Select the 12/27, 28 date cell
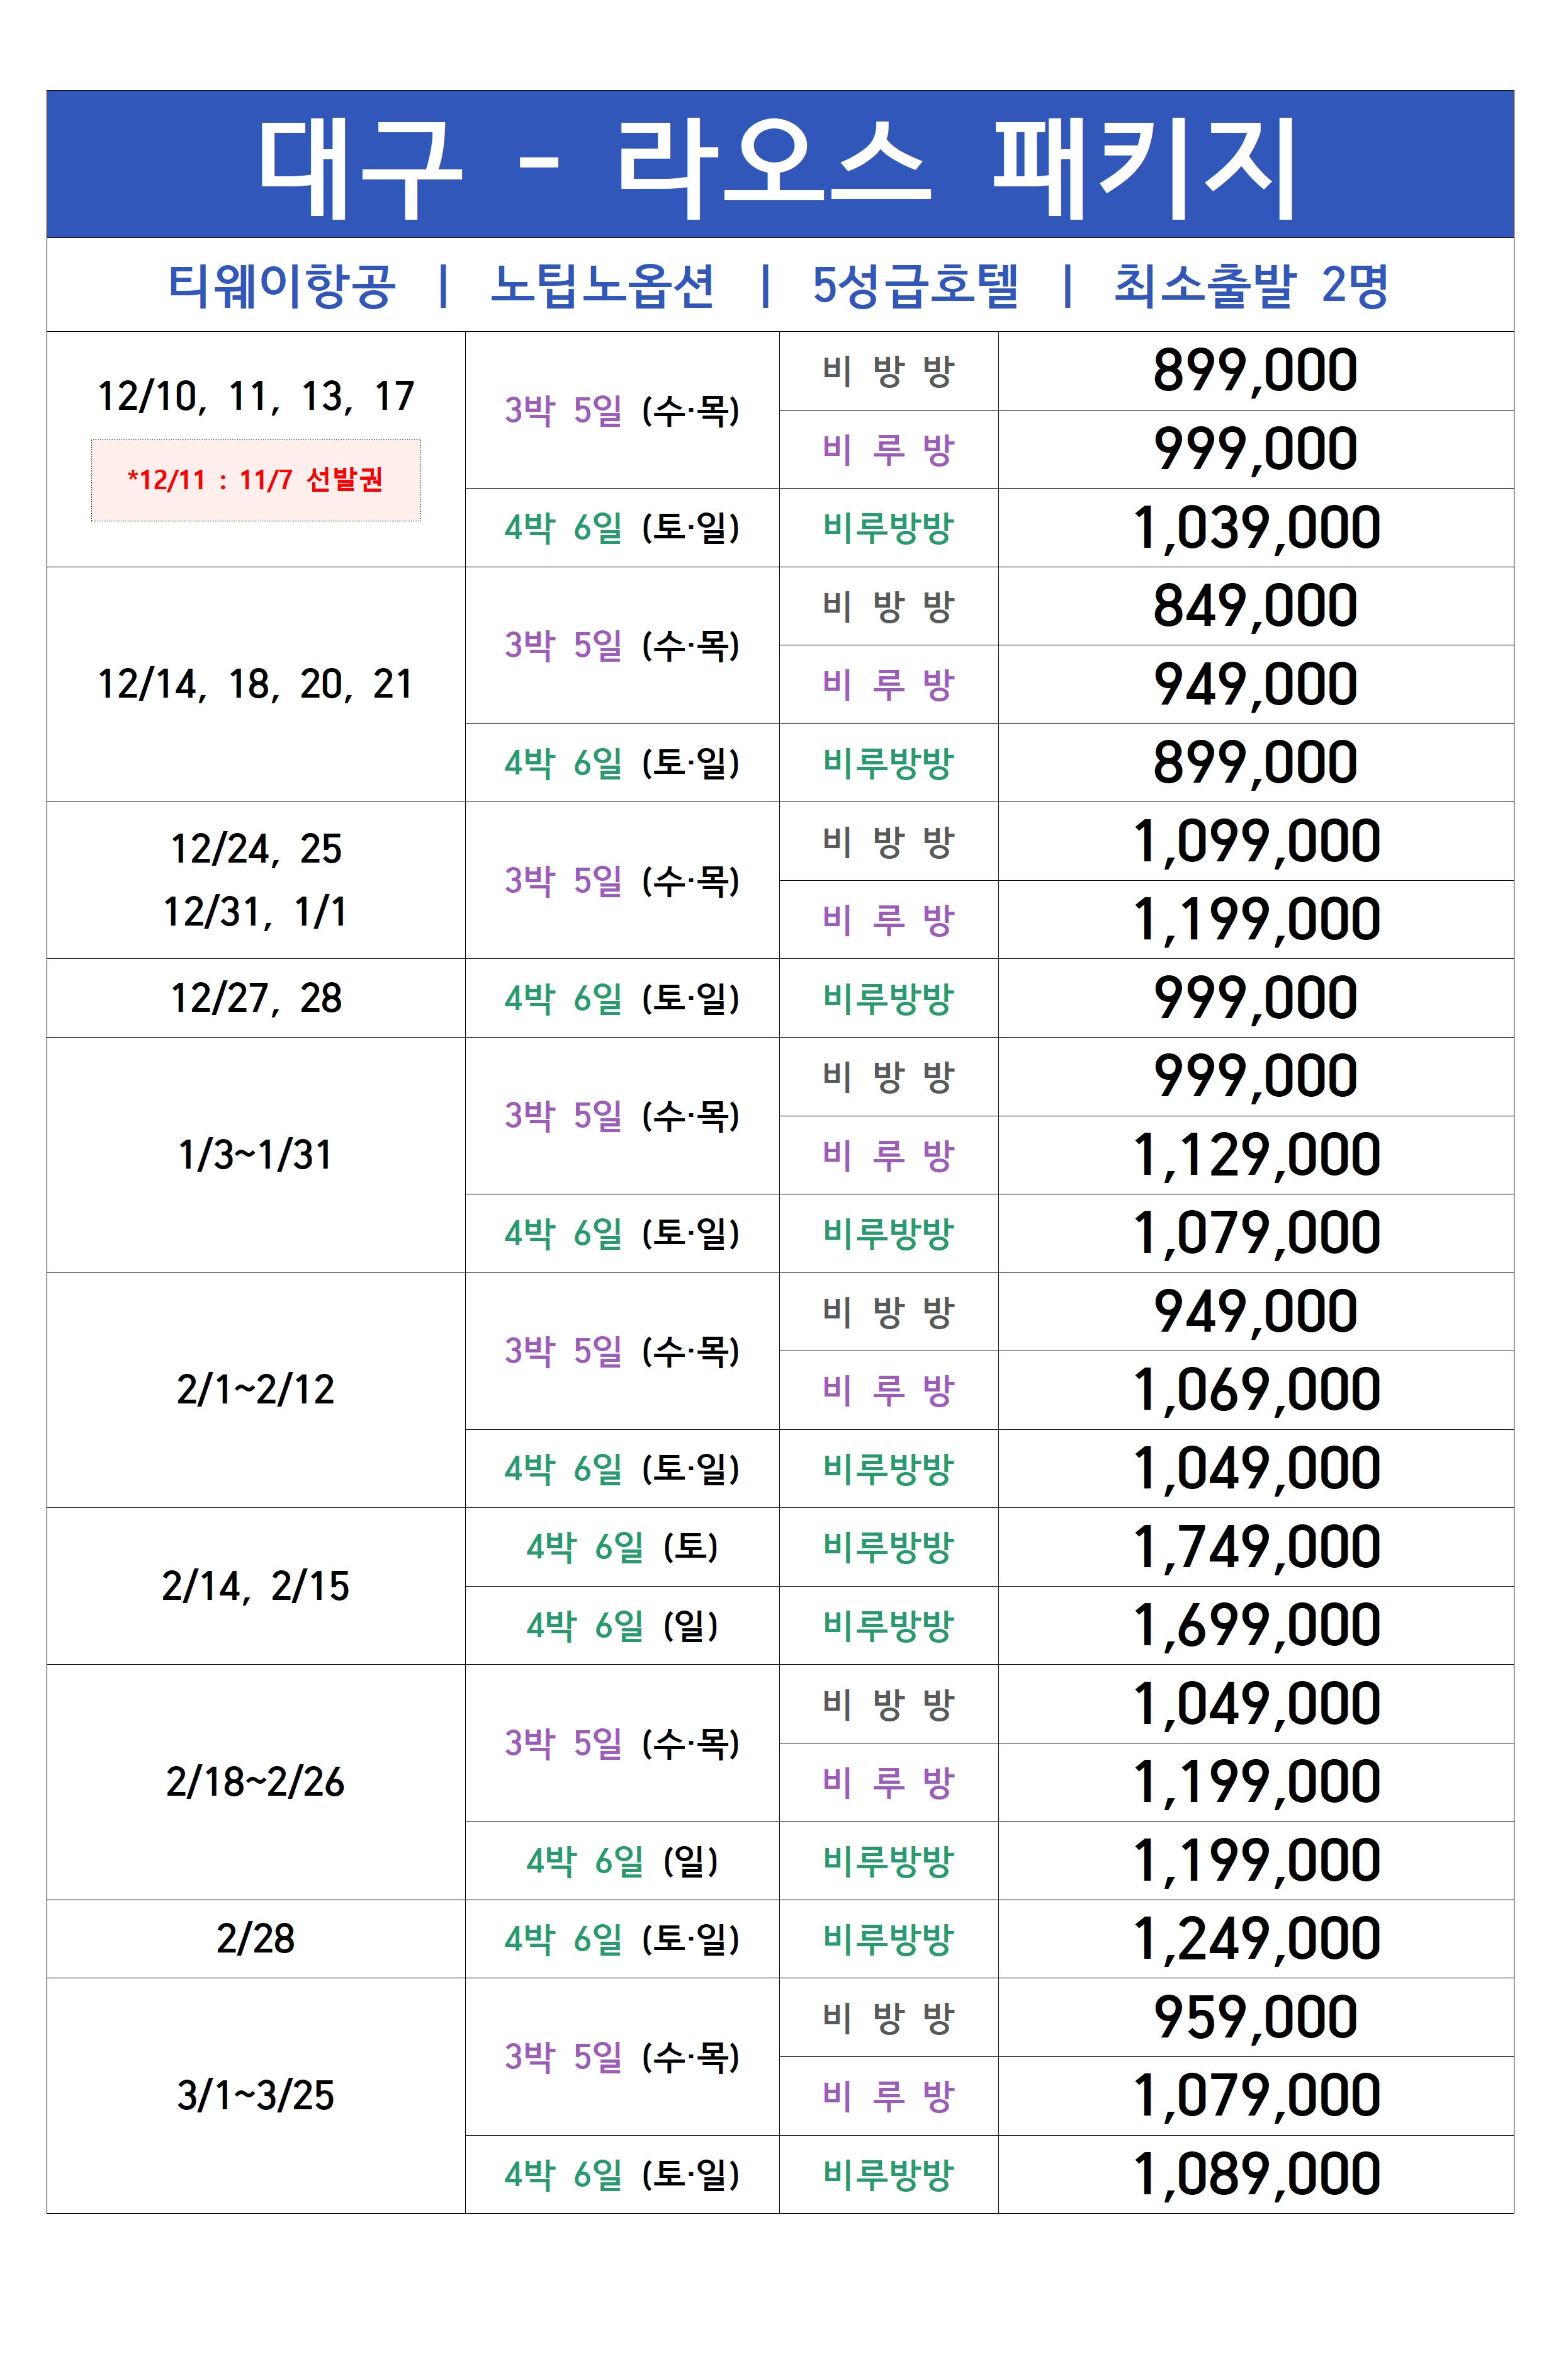The image size is (1561, 2380). tap(256, 998)
